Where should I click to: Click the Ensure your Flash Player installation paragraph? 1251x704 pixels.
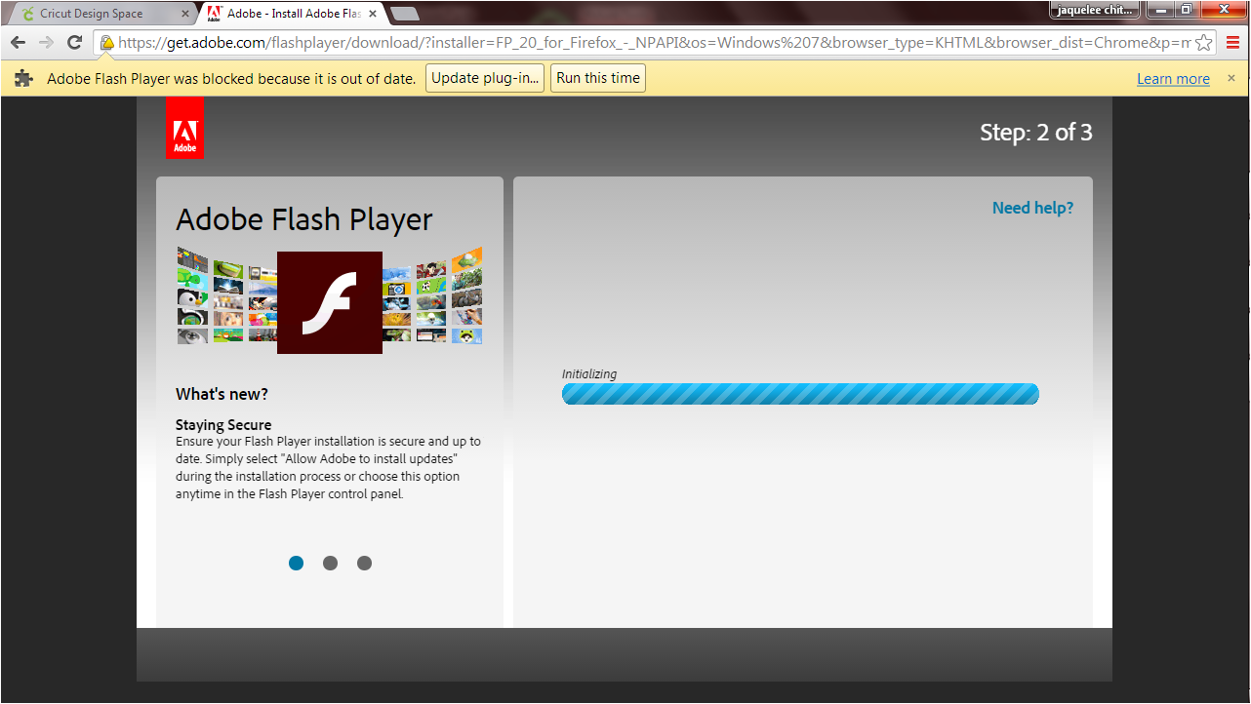coord(328,468)
